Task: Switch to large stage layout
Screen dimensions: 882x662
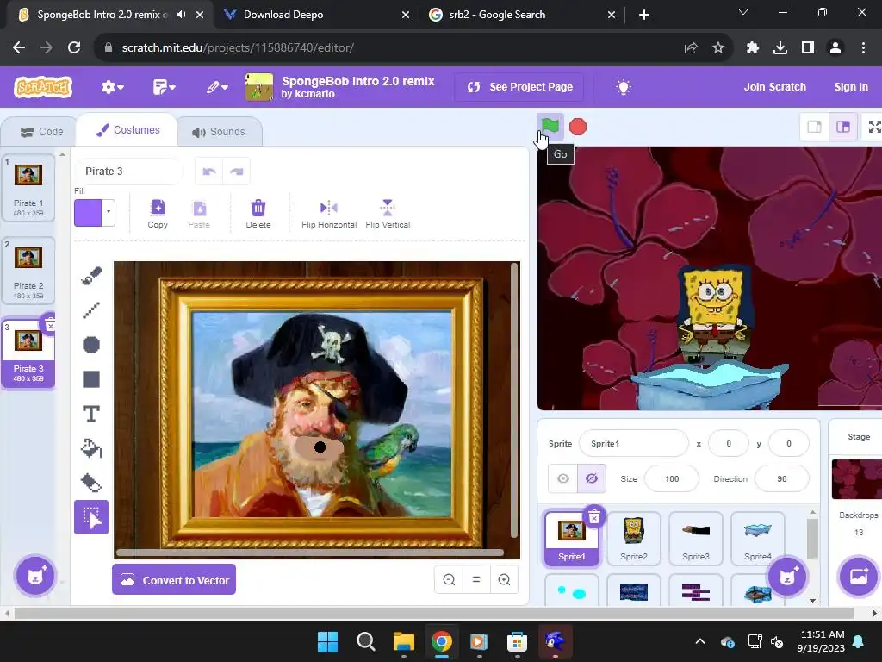Action: pos(843,127)
